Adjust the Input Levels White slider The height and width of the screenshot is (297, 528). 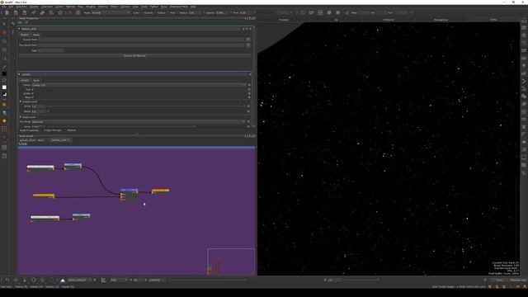(147, 127)
